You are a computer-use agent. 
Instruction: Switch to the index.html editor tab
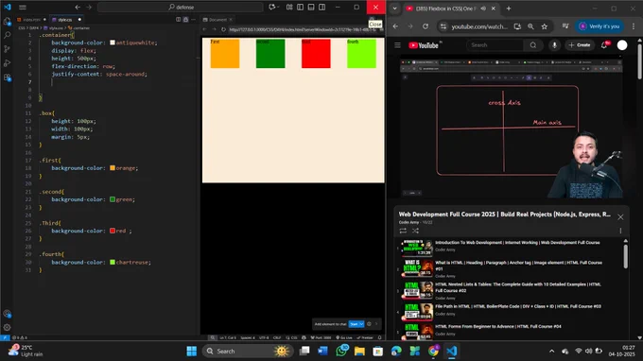click(31, 20)
